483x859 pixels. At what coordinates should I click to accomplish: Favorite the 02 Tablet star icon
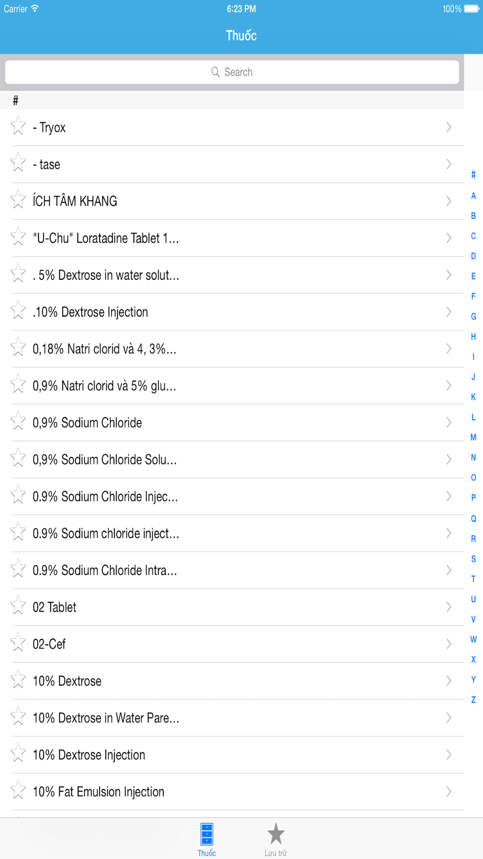pos(18,605)
